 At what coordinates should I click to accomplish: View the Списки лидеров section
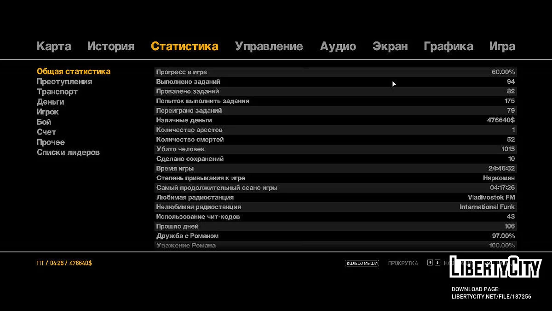(x=68, y=153)
